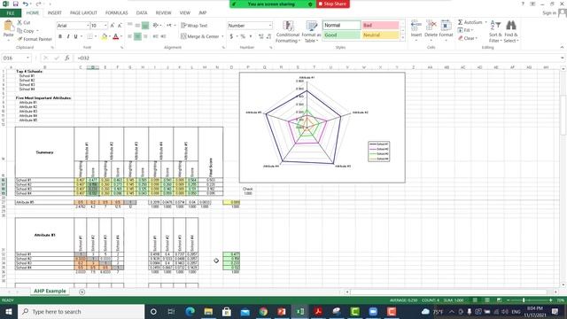Click the Increase Decimal icon
Image resolution: width=567 pixels, height=319 pixels.
[x=261, y=36]
